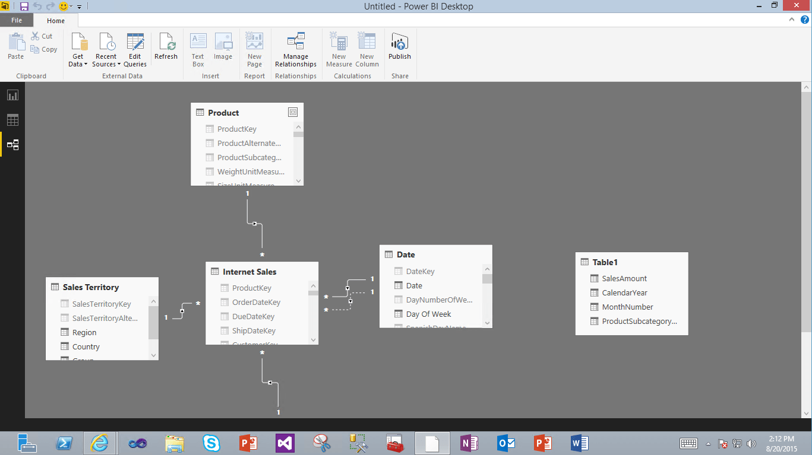Select ShipDateKey in Internet Sales
Image resolution: width=812 pixels, height=455 pixels.
pyautogui.click(x=254, y=330)
